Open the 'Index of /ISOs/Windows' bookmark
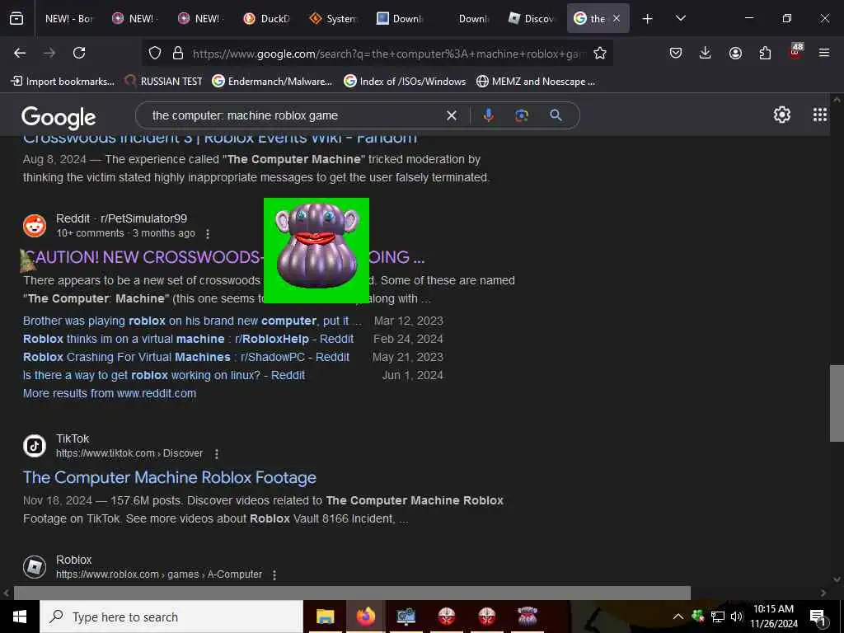The width and height of the screenshot is (844, 633). (405, 82)
